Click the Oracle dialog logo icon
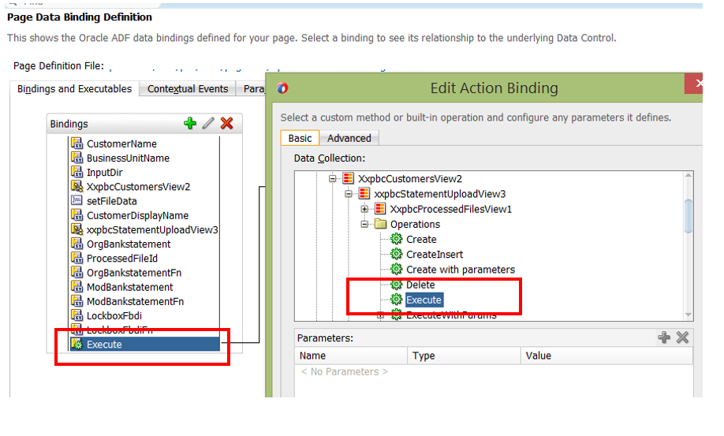Viewport: 724px width, 436px height. [x=282, y=88]
